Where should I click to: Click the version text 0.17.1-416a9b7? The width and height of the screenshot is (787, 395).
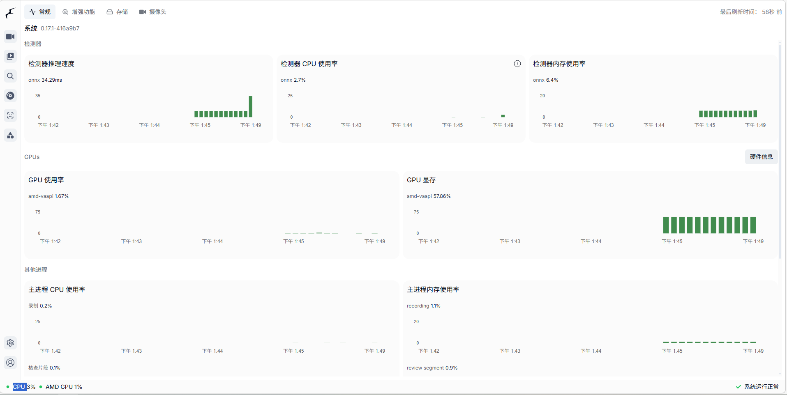pos(60,28)
